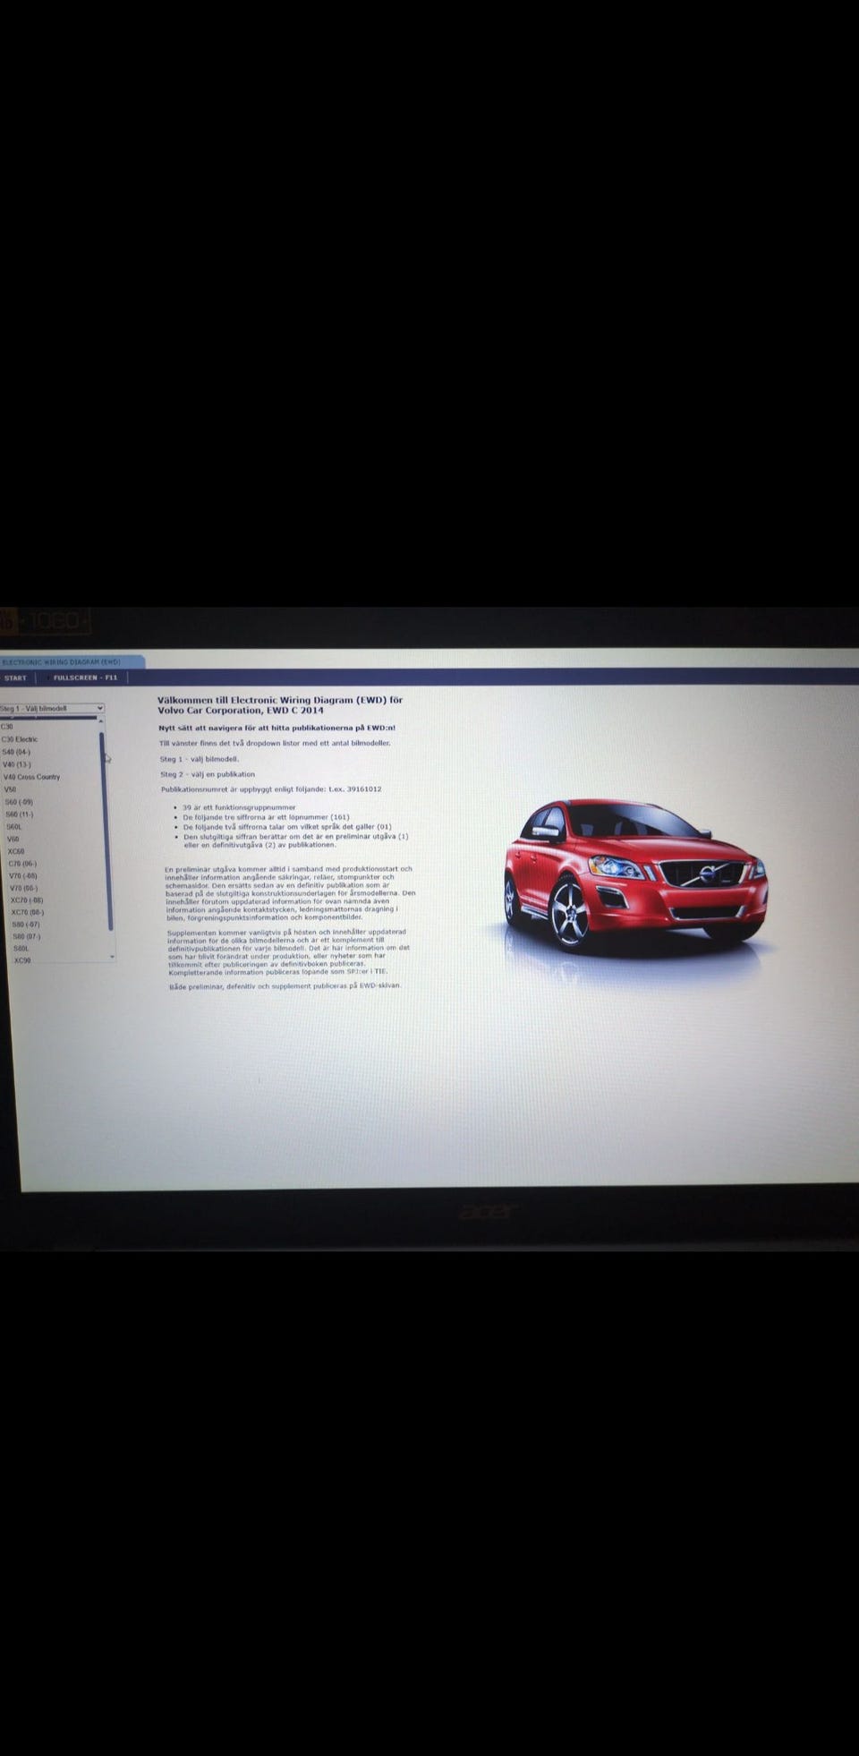859x1756 pixels.
Task: Click the scroll-down arrow of model list
Action: (112, 957)
